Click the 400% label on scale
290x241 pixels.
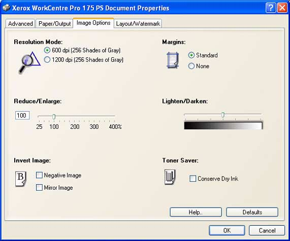(x=115, y=127)
